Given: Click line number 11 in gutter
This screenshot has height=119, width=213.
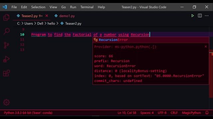Looking at the screenshot, I should click(22, 40).
